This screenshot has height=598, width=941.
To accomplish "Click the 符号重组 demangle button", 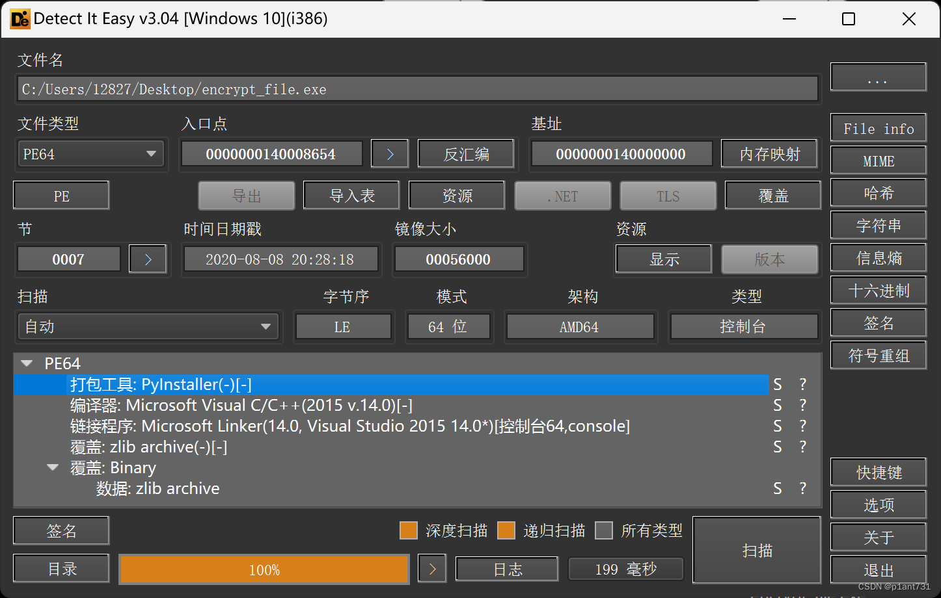I will click(x=879, y=356).
